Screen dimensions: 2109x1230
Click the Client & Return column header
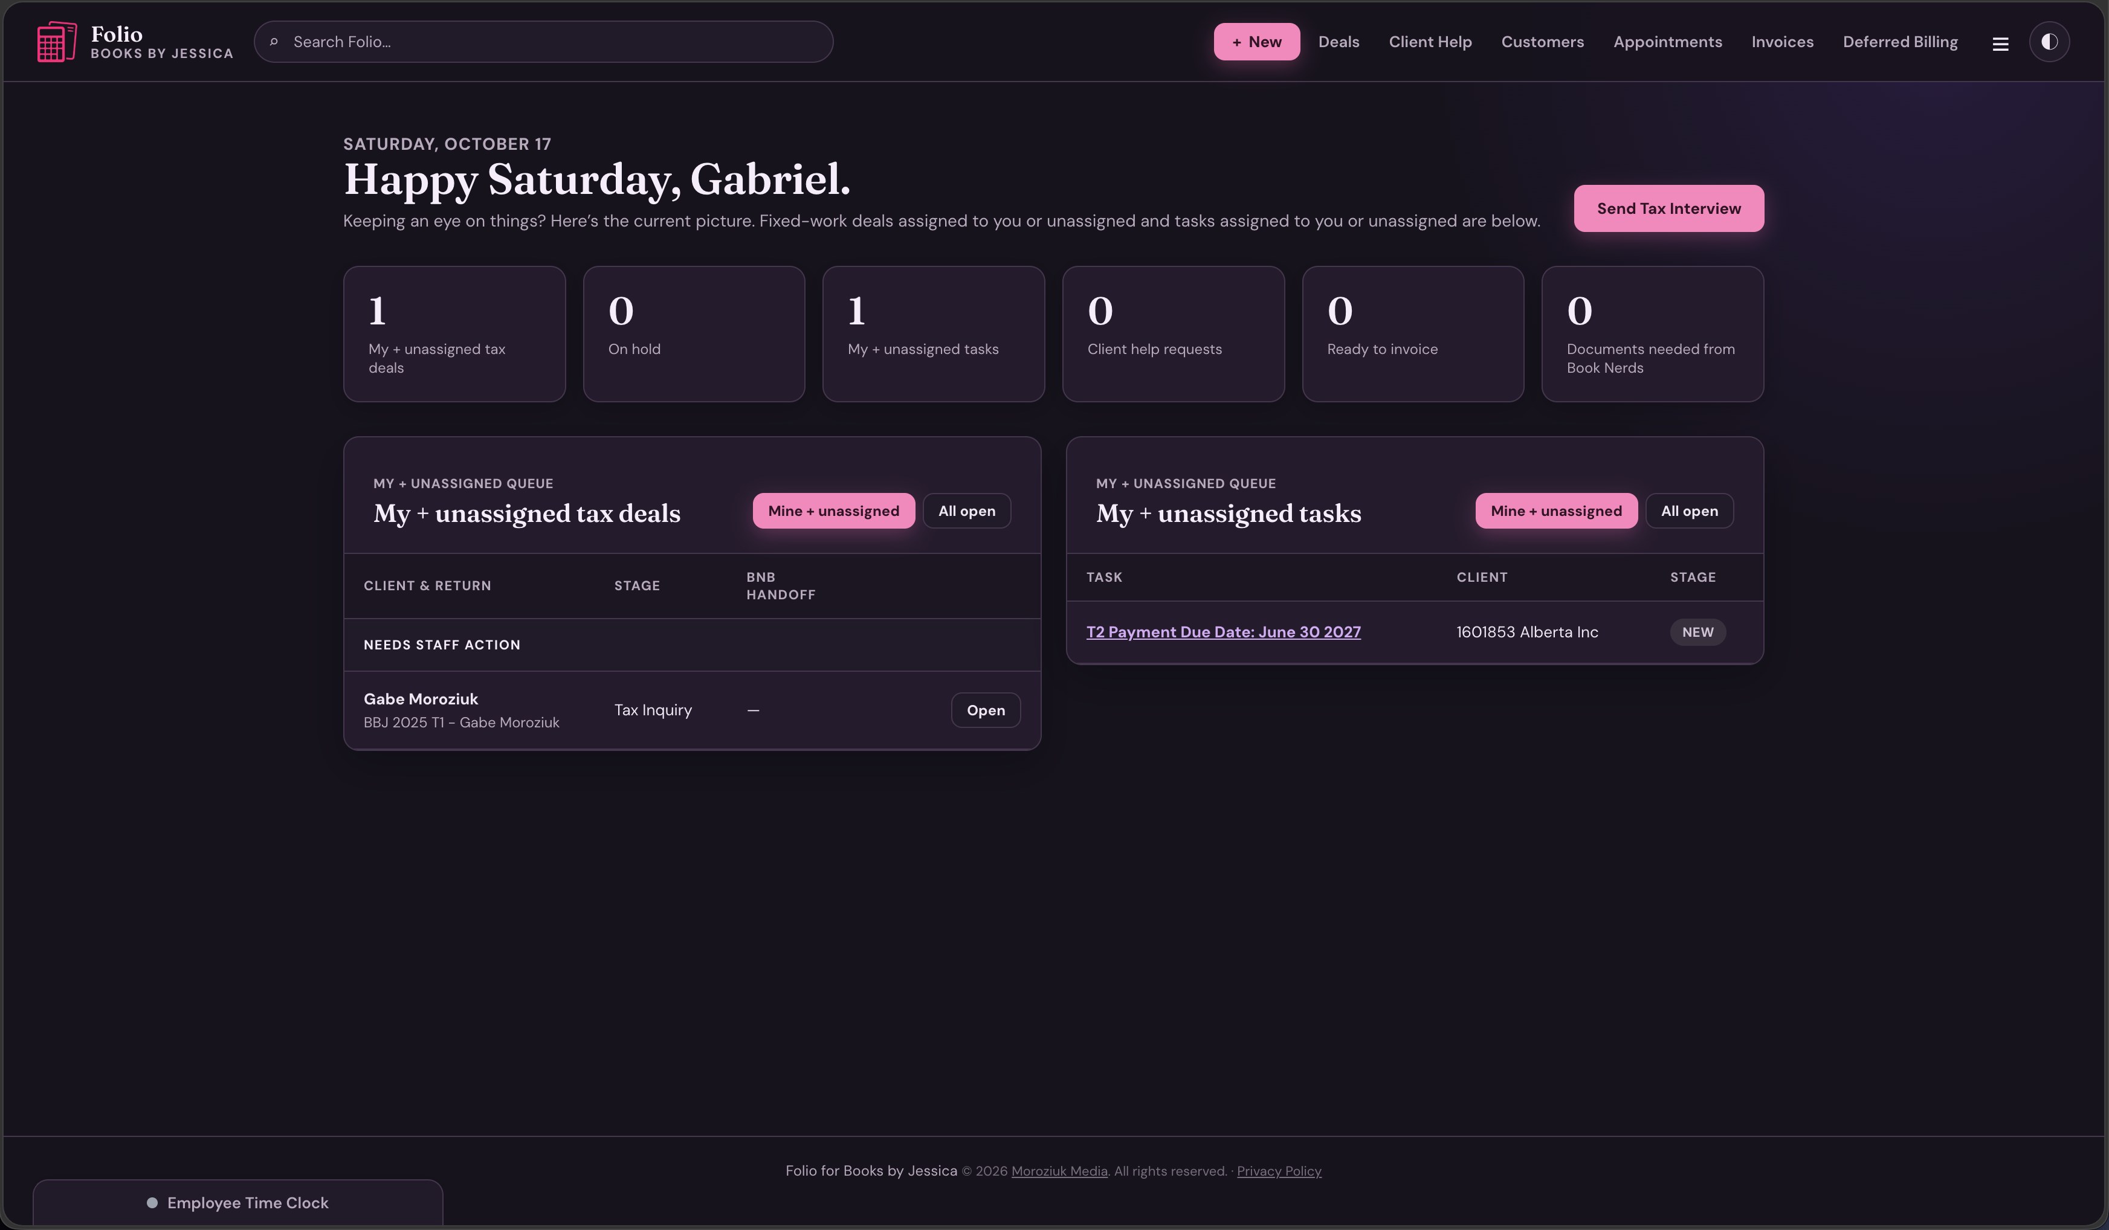(x=427, y=586)
